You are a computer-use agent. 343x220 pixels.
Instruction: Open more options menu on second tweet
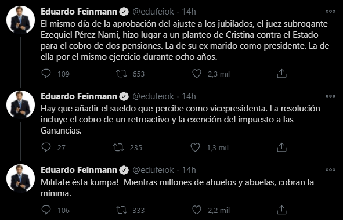pos(330,96)
